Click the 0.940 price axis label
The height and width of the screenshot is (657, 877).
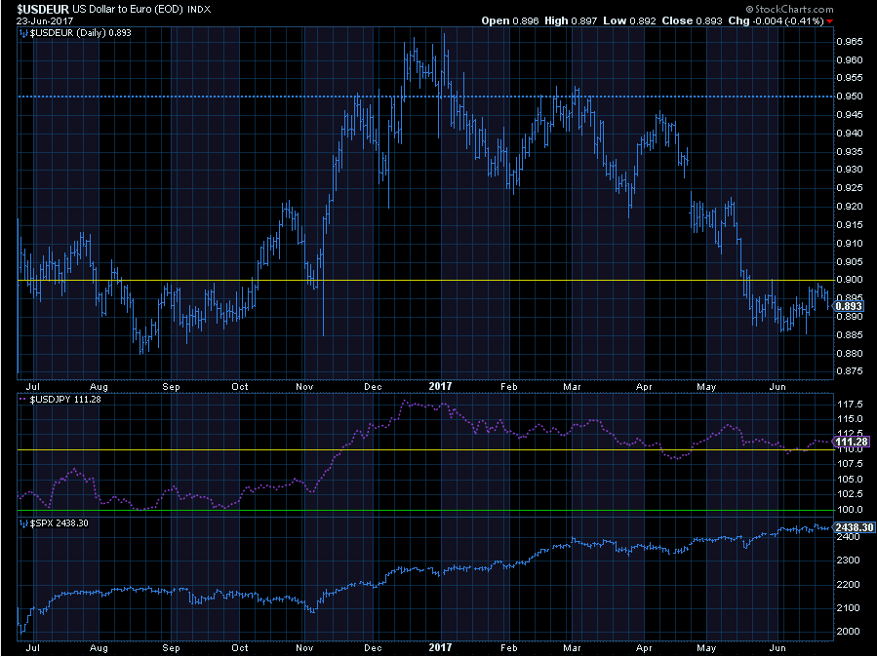pos(850,133)
